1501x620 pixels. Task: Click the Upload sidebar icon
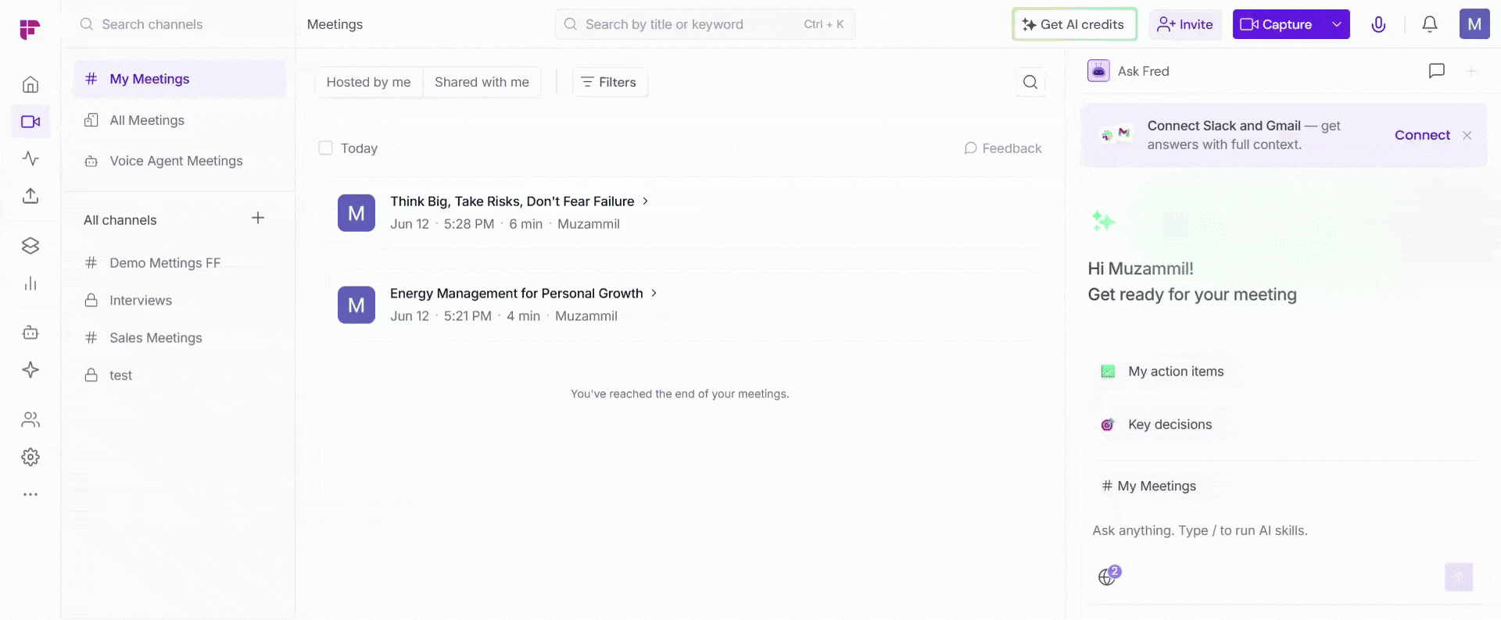[30, 196]
